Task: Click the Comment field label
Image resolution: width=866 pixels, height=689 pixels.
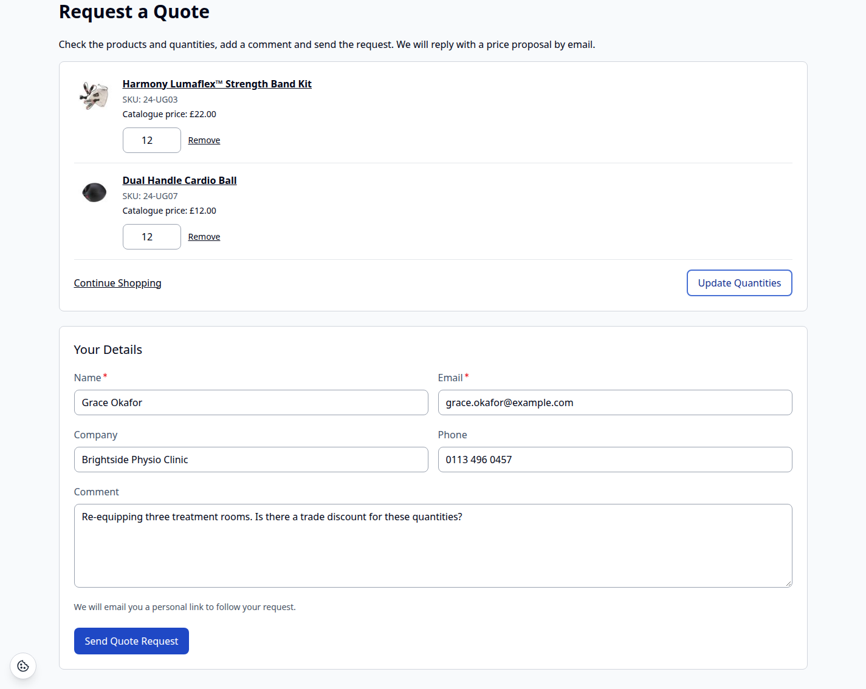Action: coord(97,492)
